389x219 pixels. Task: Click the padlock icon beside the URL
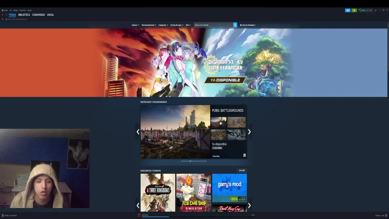click(6, 19)
